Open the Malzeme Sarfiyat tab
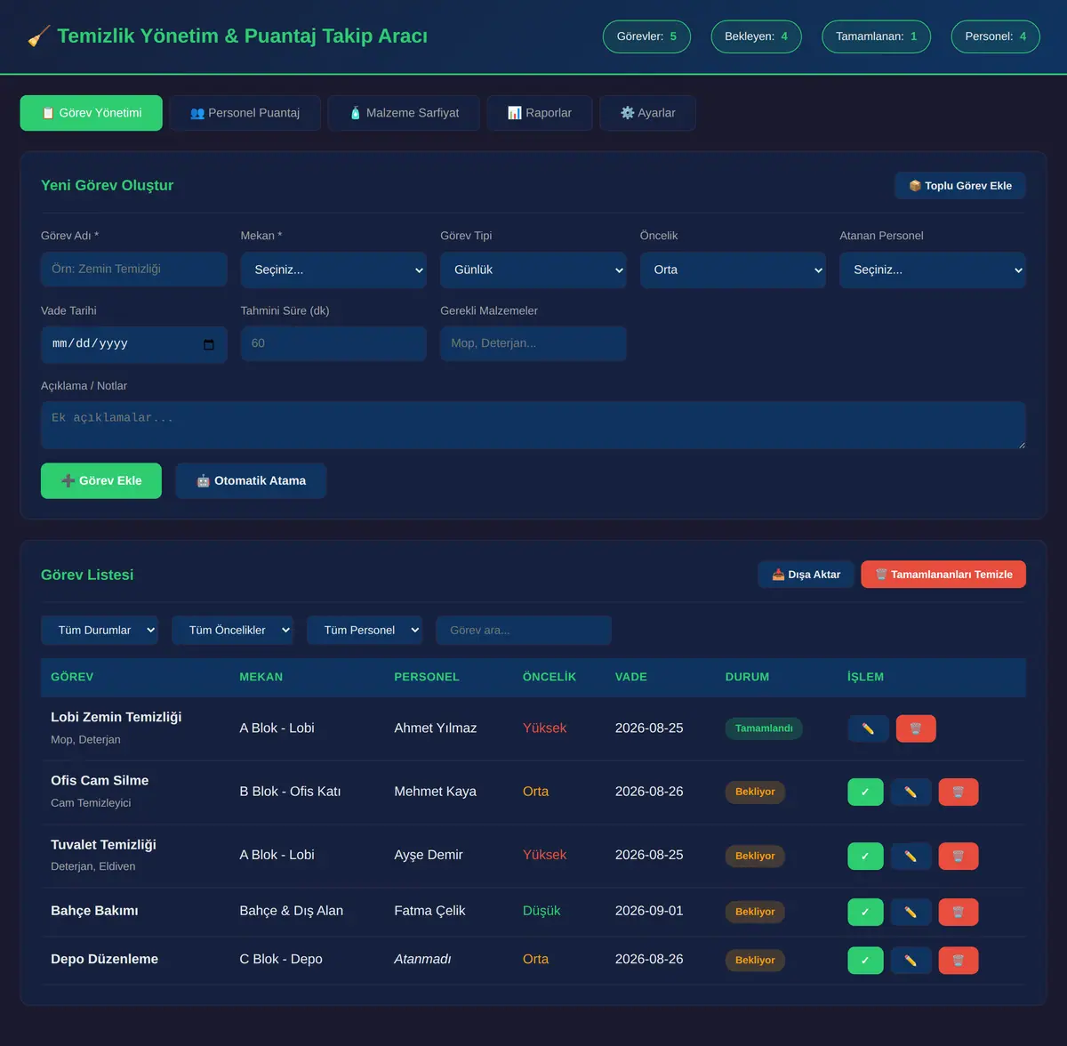This screenshot has height=1046, width=1067. (x=404, y=113)
